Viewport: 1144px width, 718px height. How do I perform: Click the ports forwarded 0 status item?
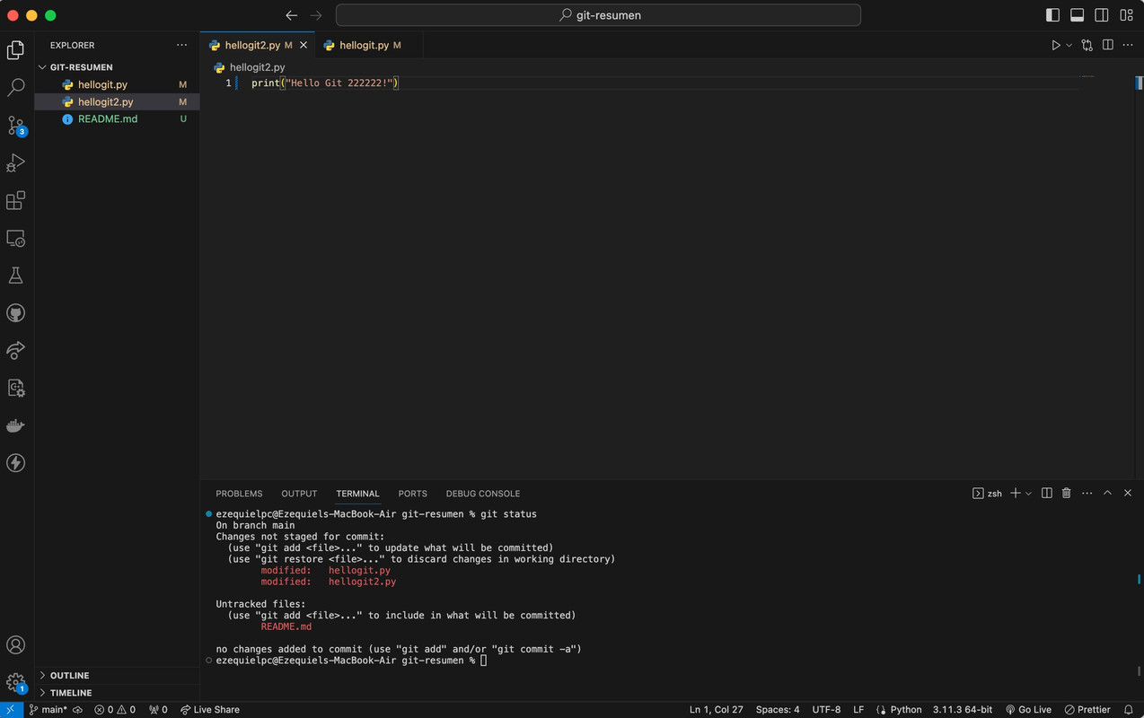point(158,710)
